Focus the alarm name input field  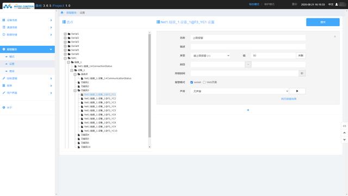coord(248,38)
